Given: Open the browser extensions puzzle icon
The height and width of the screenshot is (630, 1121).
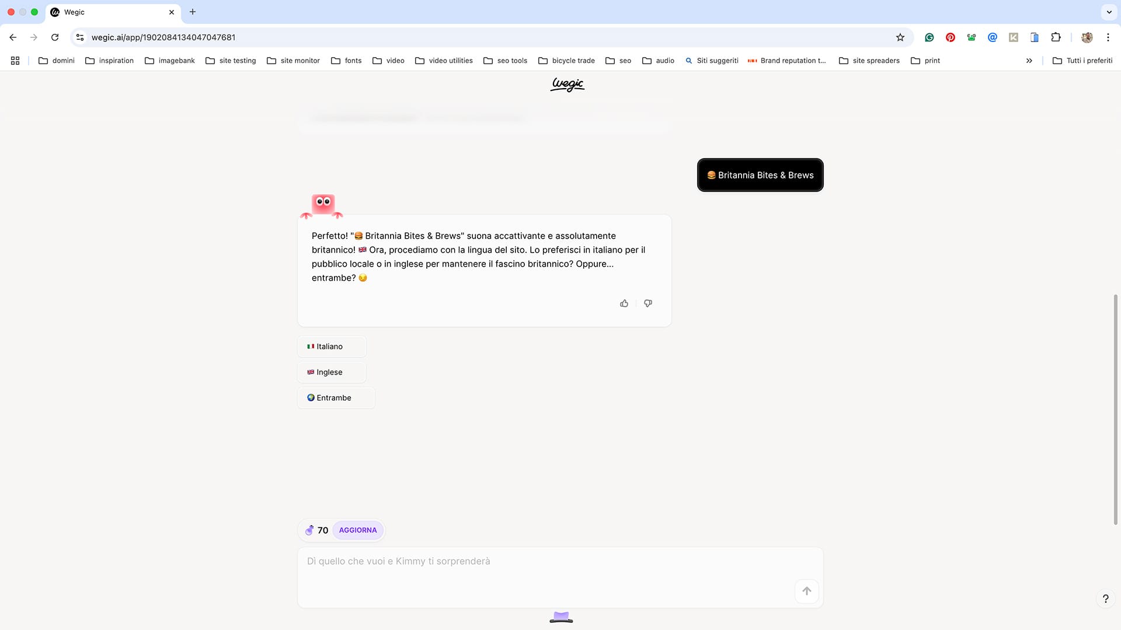Looking at the screenshot, I should [x=1056, y=37].
